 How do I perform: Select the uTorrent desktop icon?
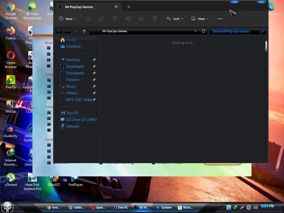pos(11,180)
